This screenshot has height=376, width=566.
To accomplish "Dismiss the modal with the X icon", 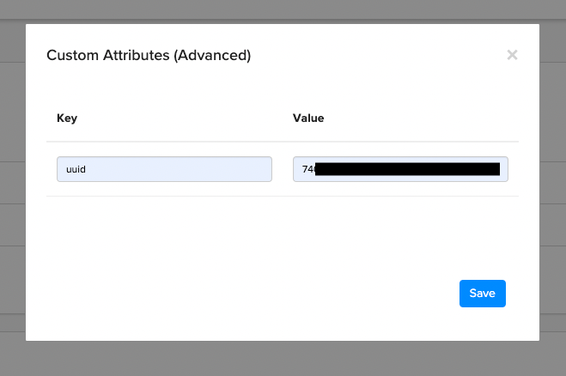I will pos(512,55).
